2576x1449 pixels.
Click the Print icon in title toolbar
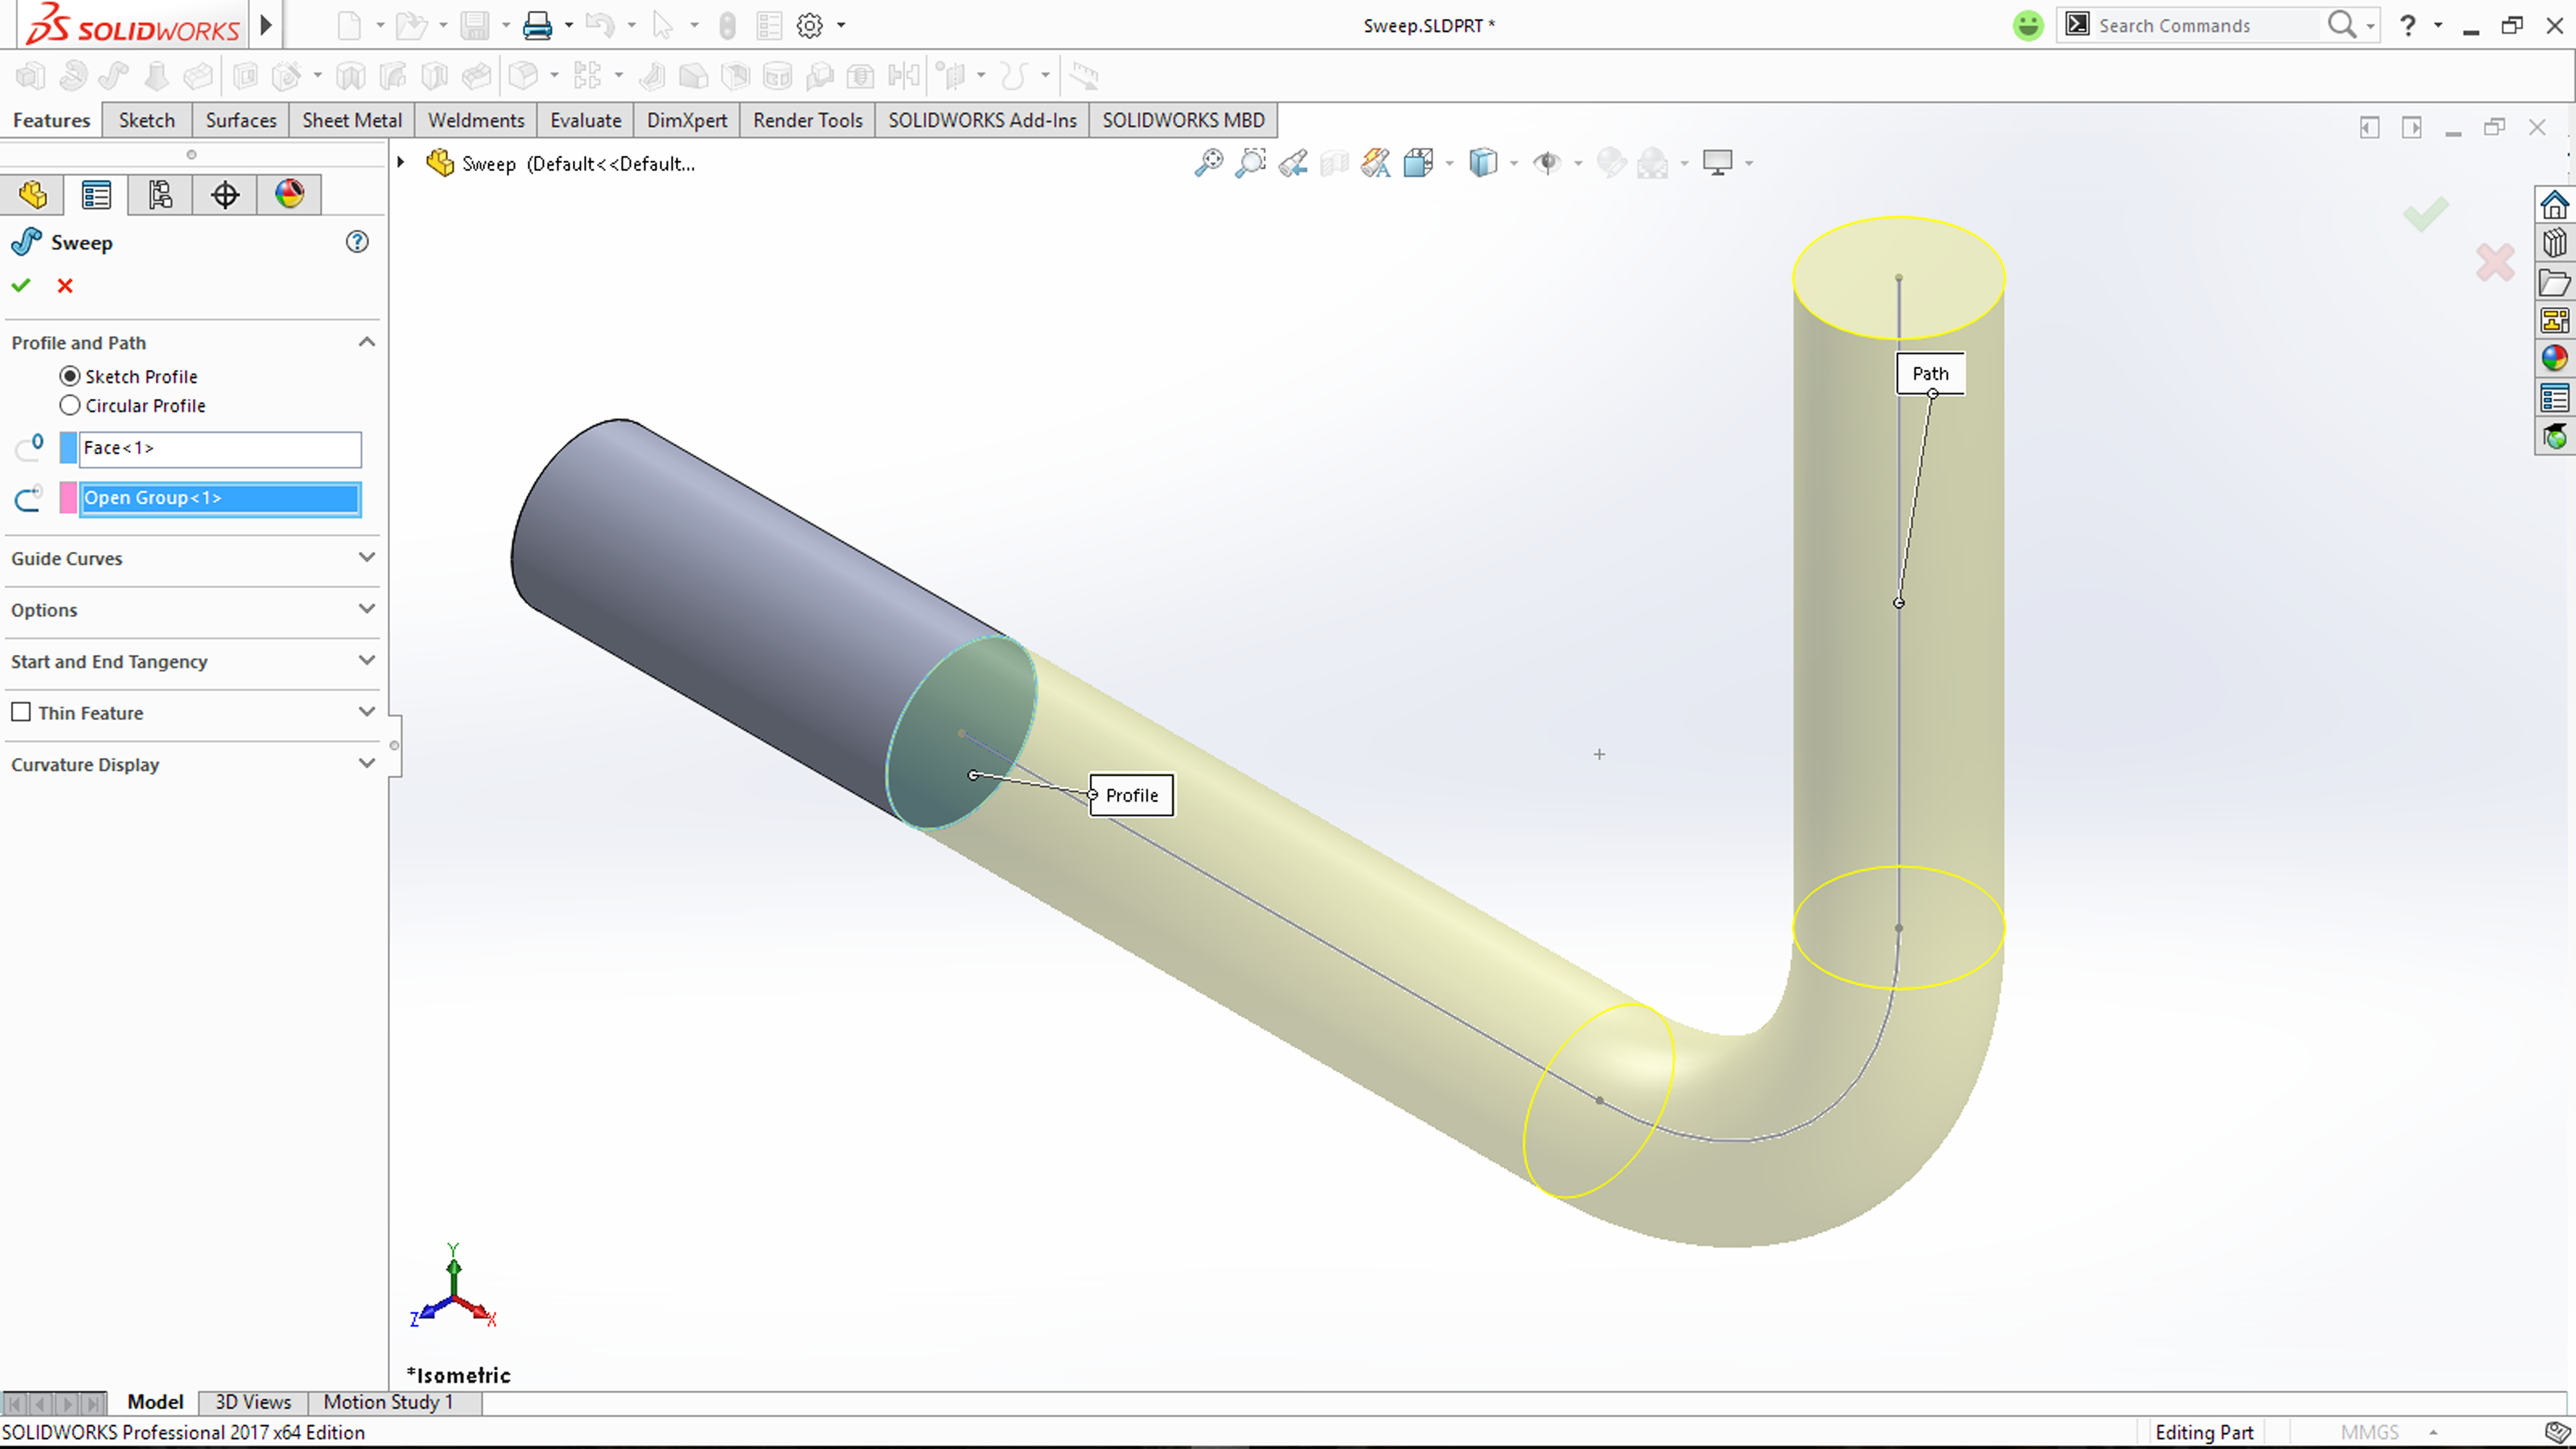(537, 26)
